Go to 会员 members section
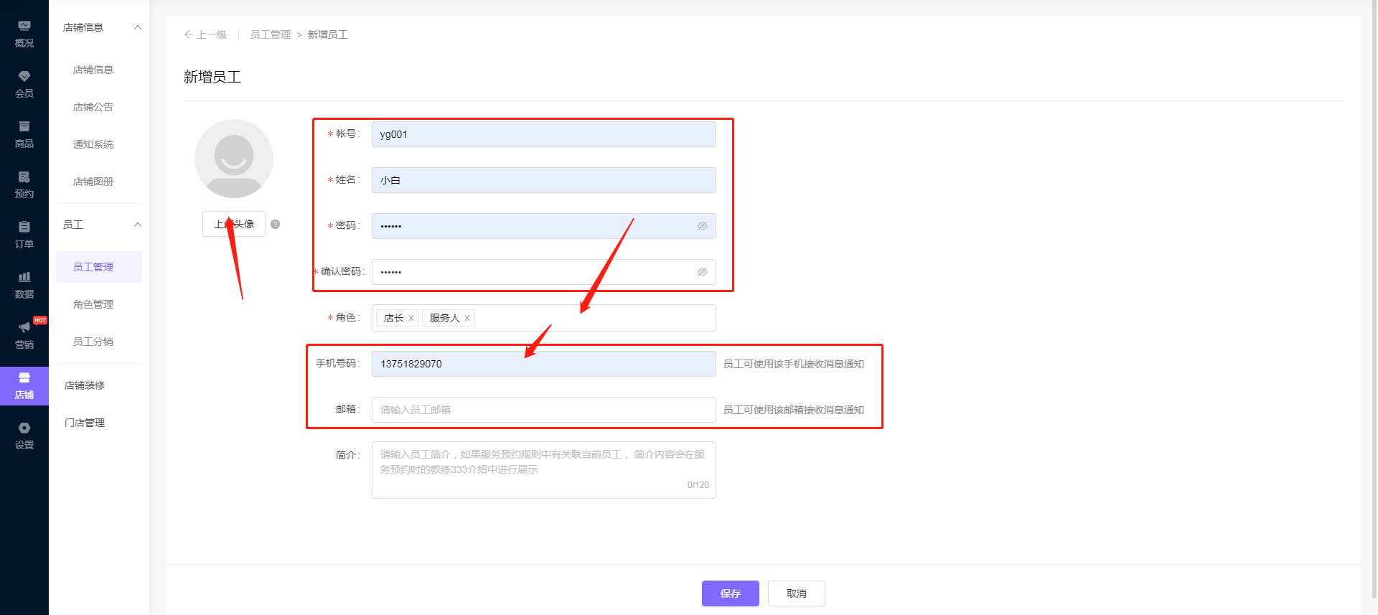The width and height of the screenshot is (1378, 615). [x=24, y=84]
